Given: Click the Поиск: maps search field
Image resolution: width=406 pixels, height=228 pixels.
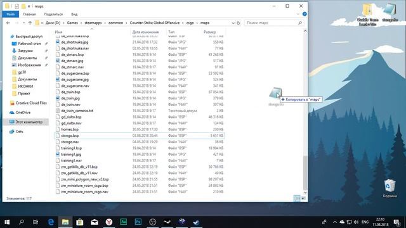Looking at the screenshot, I should [x=273, y=23].
